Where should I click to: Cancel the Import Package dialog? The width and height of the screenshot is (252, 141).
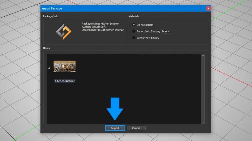click(136, 128)
